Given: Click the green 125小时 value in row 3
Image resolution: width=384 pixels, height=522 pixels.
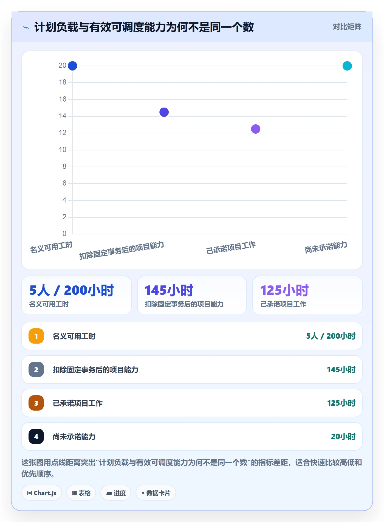Looking at the screenshot, I should tap(341, 403).
